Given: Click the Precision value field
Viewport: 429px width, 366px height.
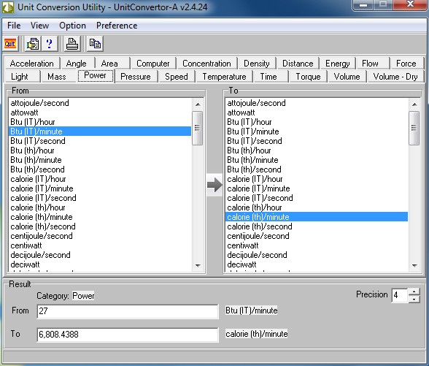Looking at the screenshot, I should (400, 295).
